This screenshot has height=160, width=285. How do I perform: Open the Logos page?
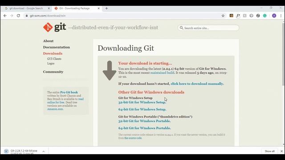pos(51,64)
